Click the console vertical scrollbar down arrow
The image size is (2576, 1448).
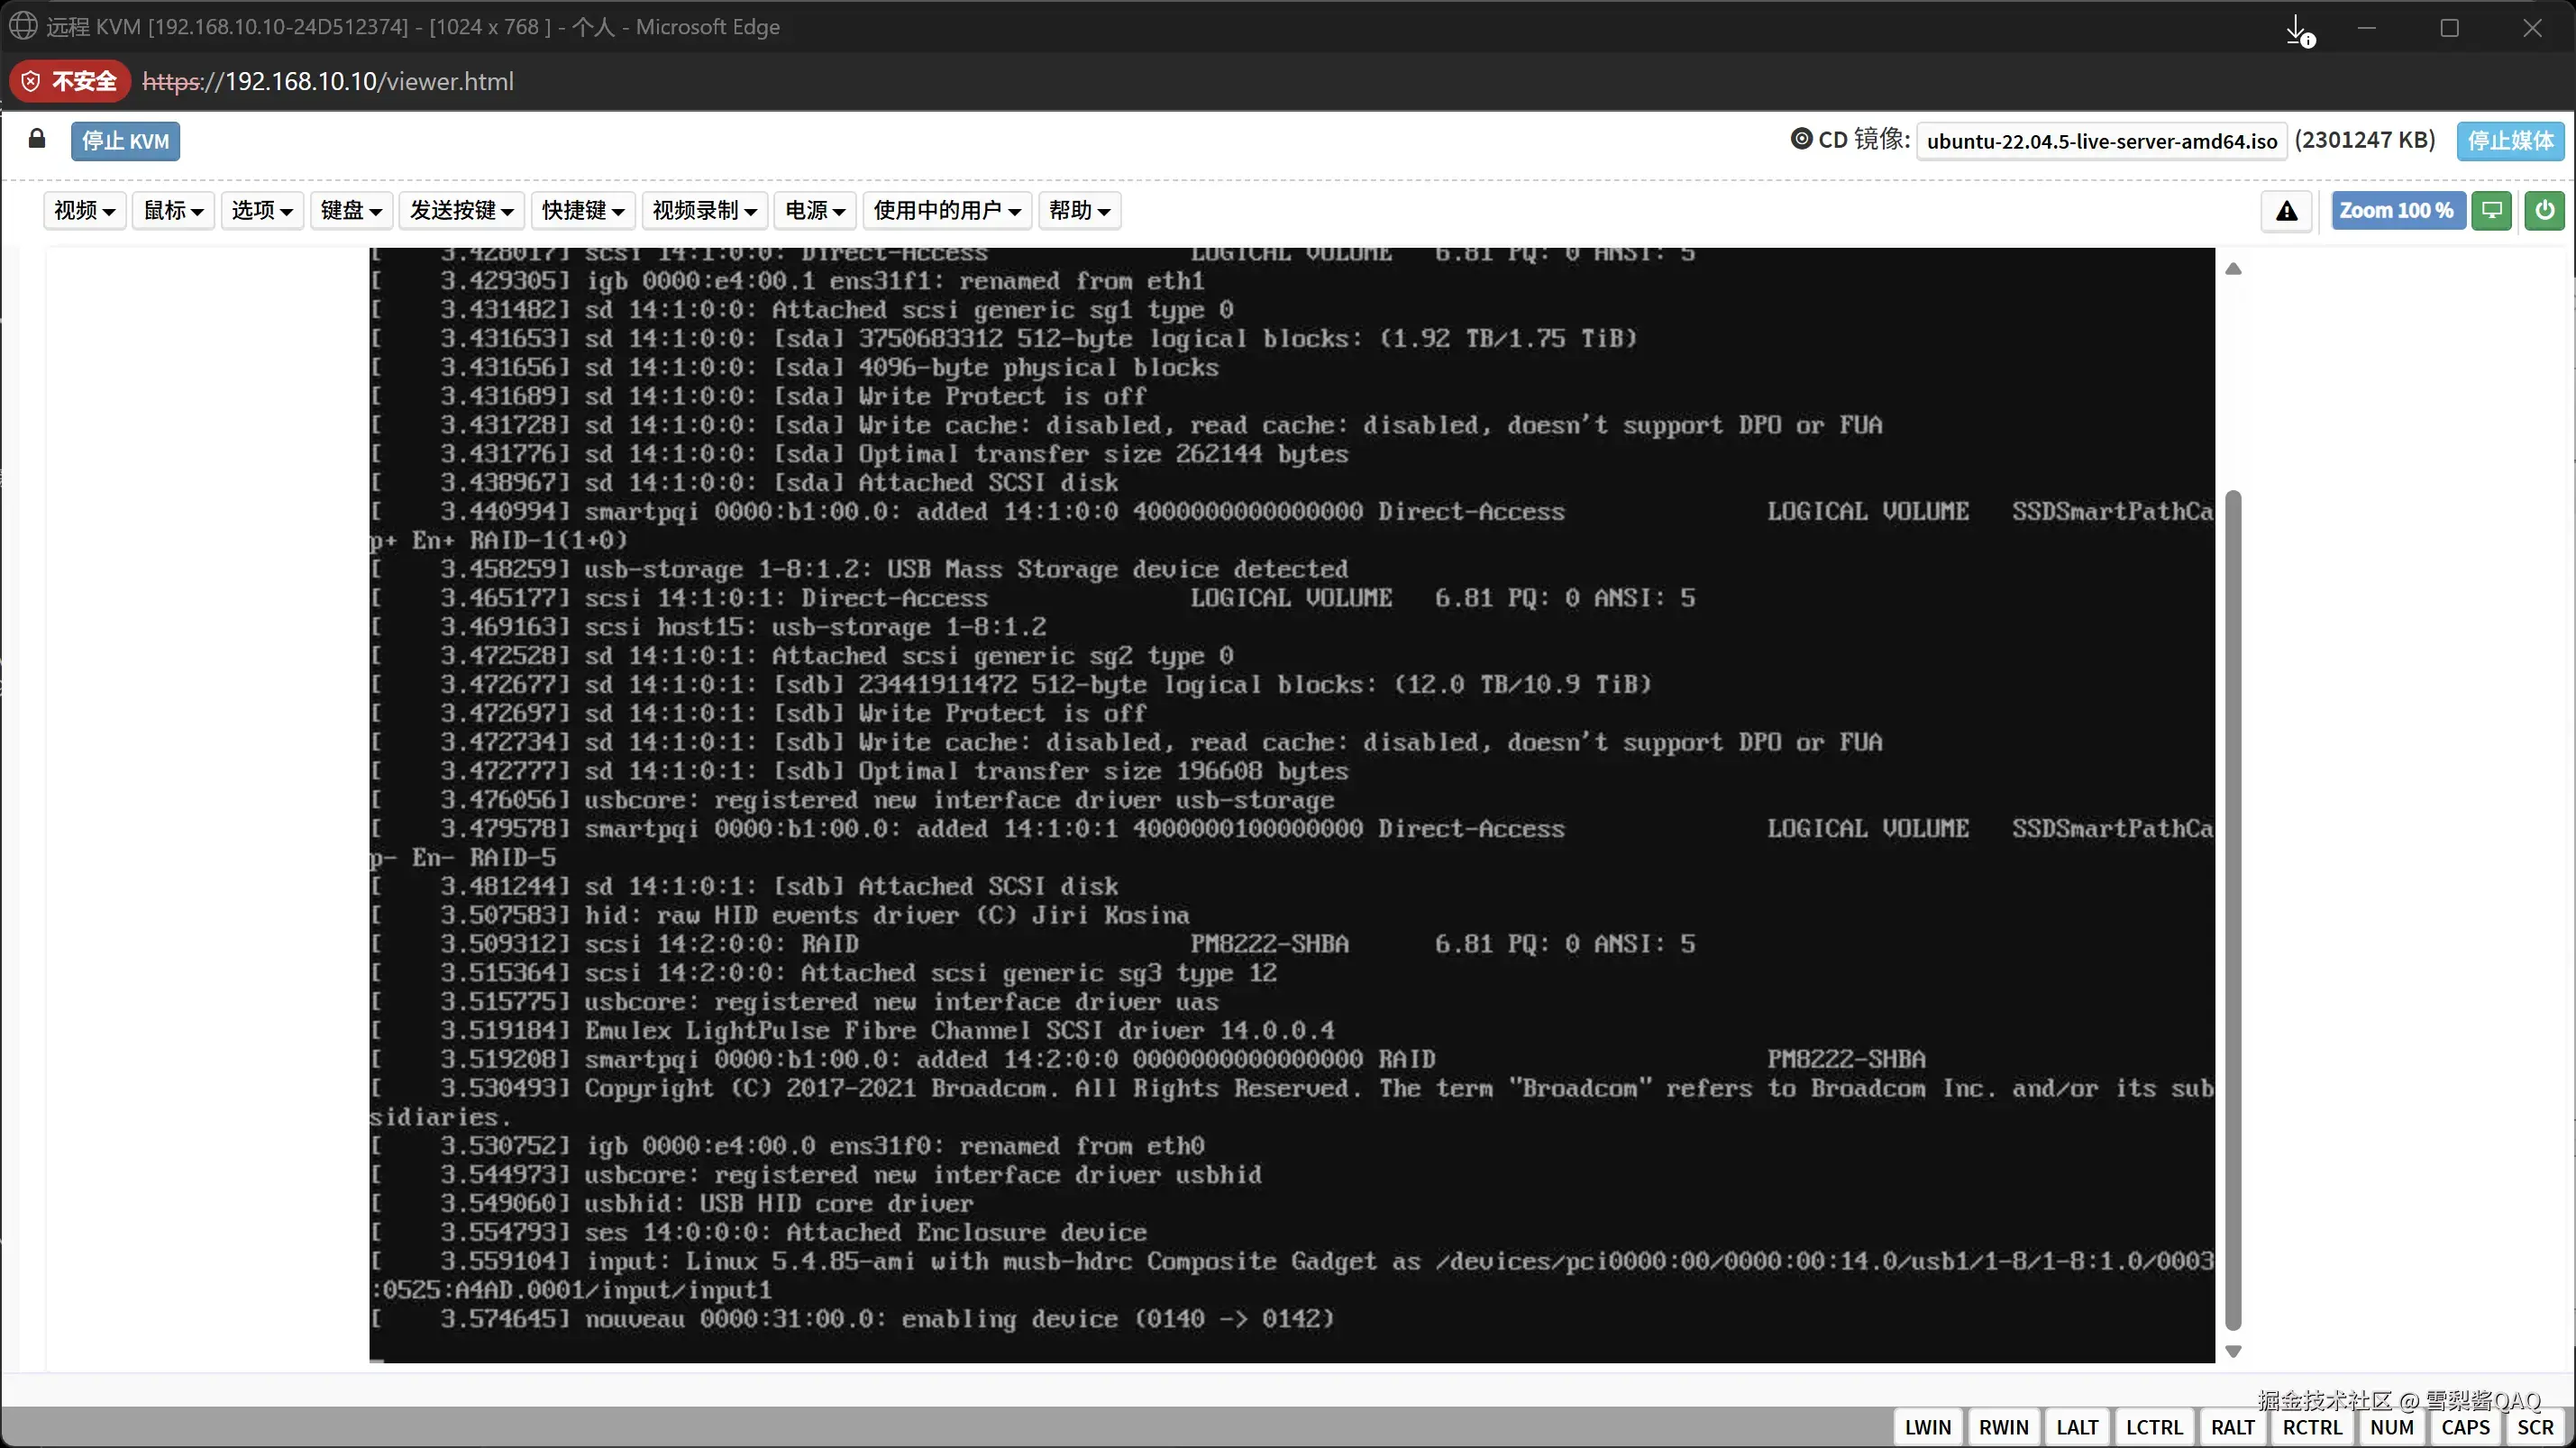[2233, 1352]
